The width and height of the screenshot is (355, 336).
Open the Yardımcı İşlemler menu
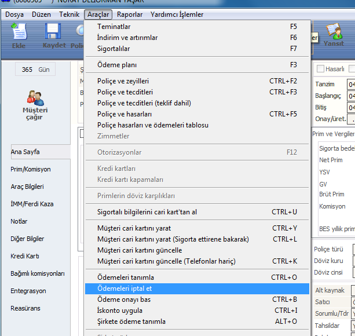177,14
